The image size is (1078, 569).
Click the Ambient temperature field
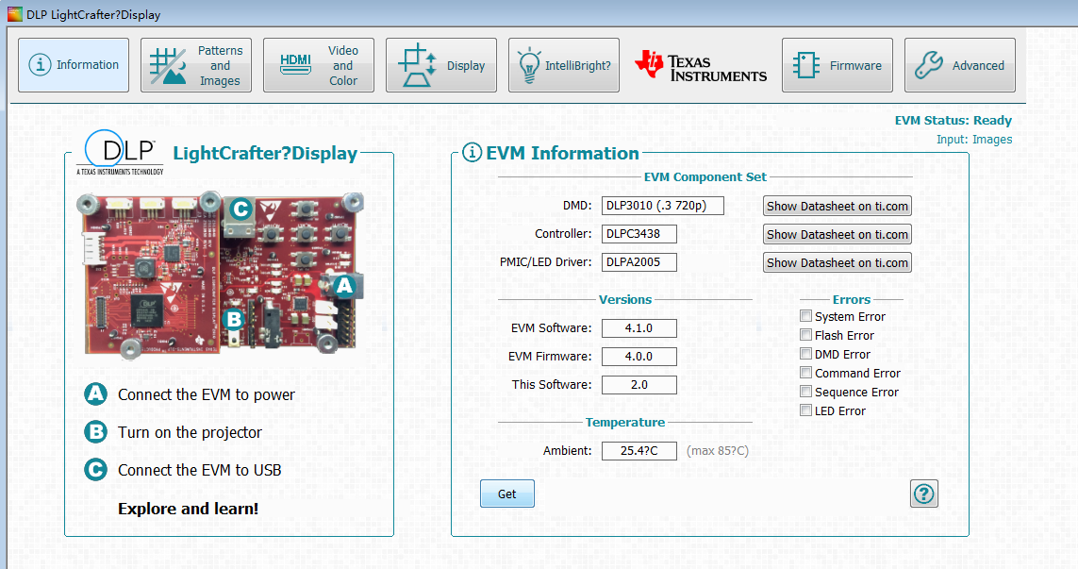tap(639, 451)
